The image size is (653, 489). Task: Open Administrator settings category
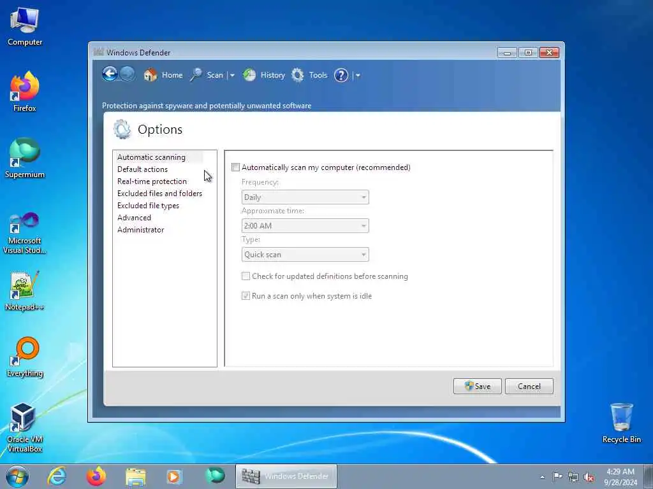[141, 229]
